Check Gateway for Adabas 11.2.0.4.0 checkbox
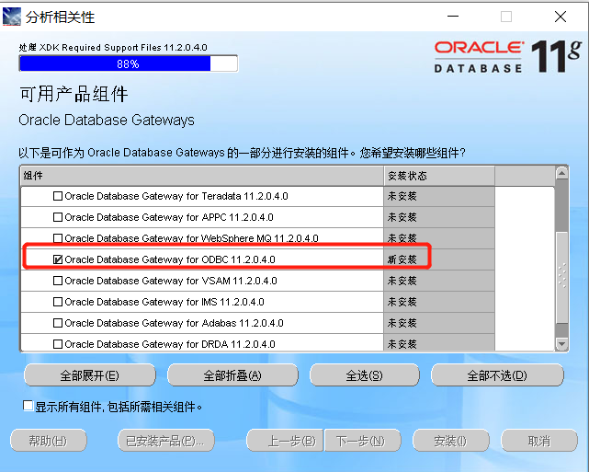The width and height of the screenshot is (589, 472). click(58, 323)
